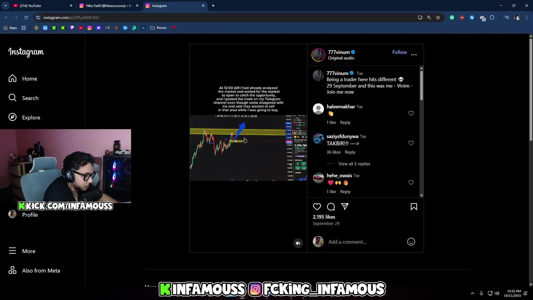This screenshot has width=533, height=300.
Task: Open Also from Meta in the sidebar
Action: click(x=35, y=270)
